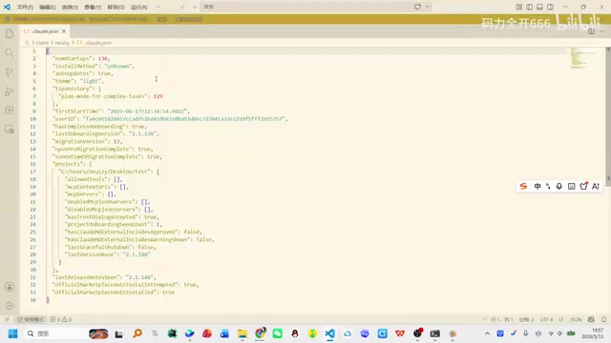Go forward with the navigation arrow
The image size is (611, 343).
click(194, 7)
